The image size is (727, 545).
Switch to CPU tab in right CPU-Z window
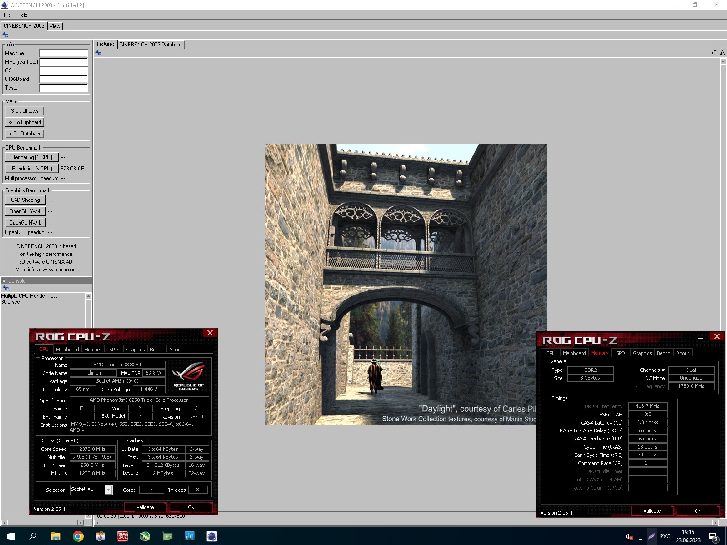pyautogui.click(x=551, y=353)
